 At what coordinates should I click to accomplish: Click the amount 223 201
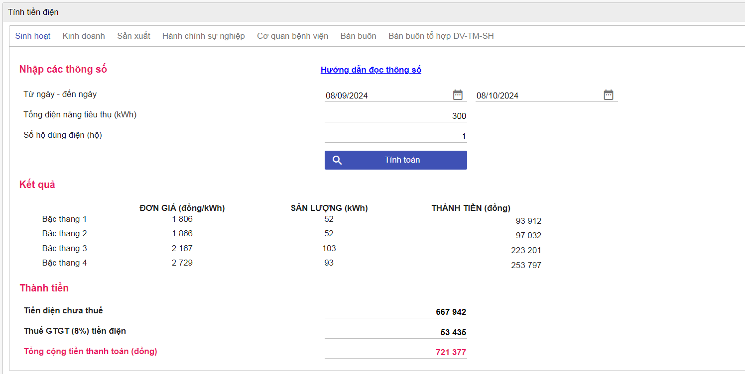(x=526, y=251)
